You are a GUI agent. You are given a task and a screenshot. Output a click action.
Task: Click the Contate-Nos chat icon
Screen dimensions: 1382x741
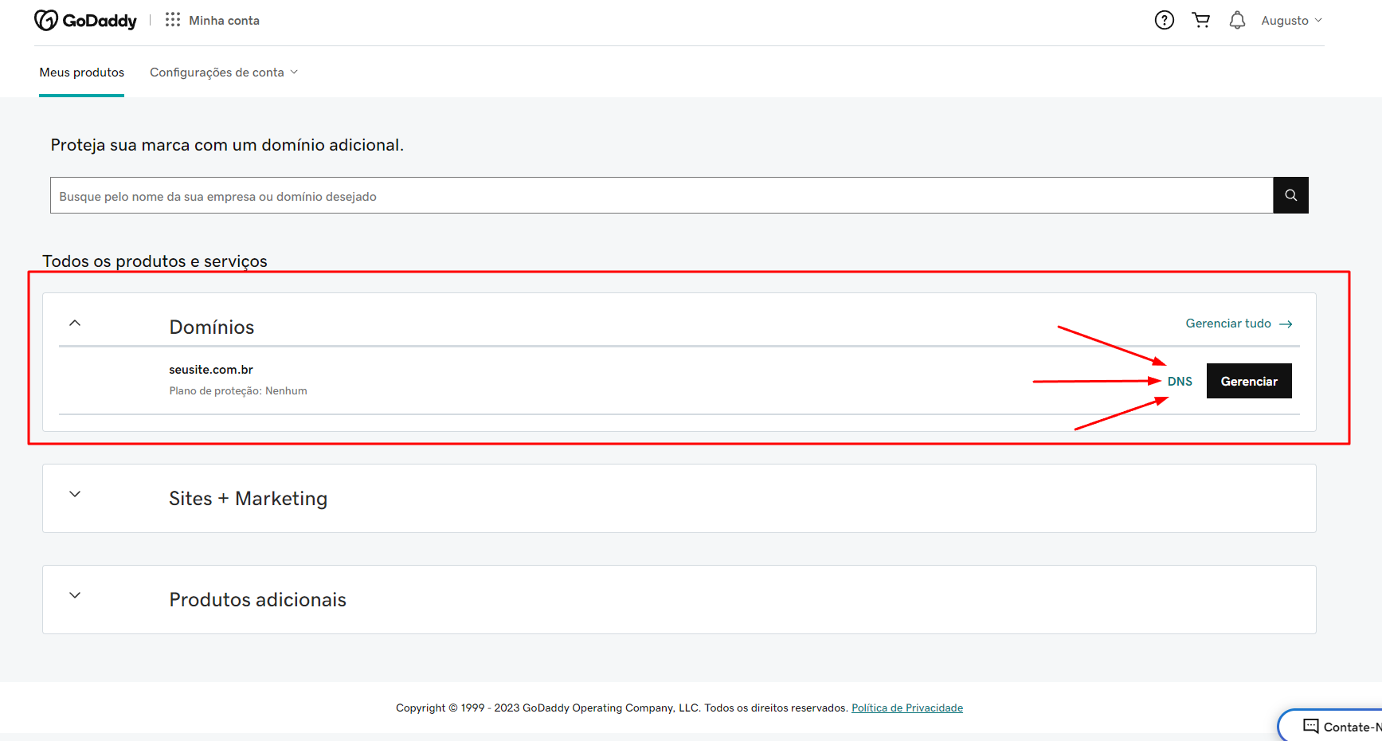(1310, 726)
